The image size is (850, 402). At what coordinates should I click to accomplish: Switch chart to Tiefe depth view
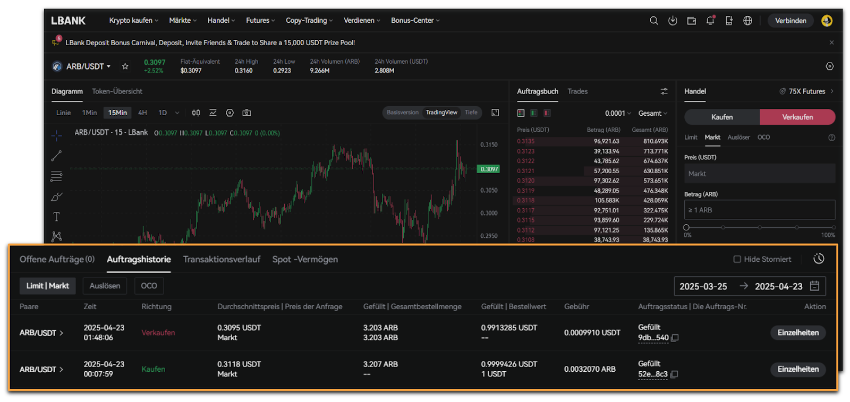coord(471,113)
